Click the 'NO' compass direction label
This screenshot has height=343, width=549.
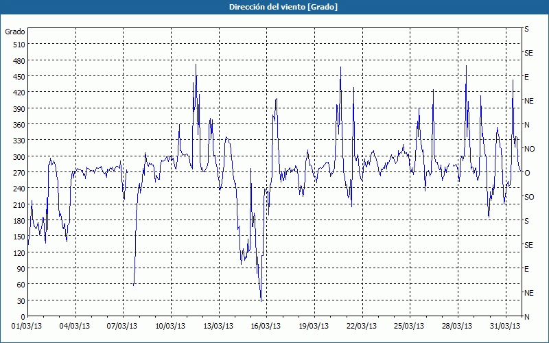point(529,149)
